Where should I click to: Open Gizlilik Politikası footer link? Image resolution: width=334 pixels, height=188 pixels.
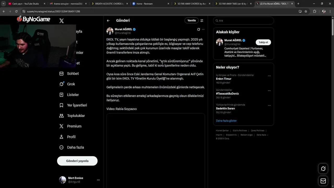click(240, 131)
